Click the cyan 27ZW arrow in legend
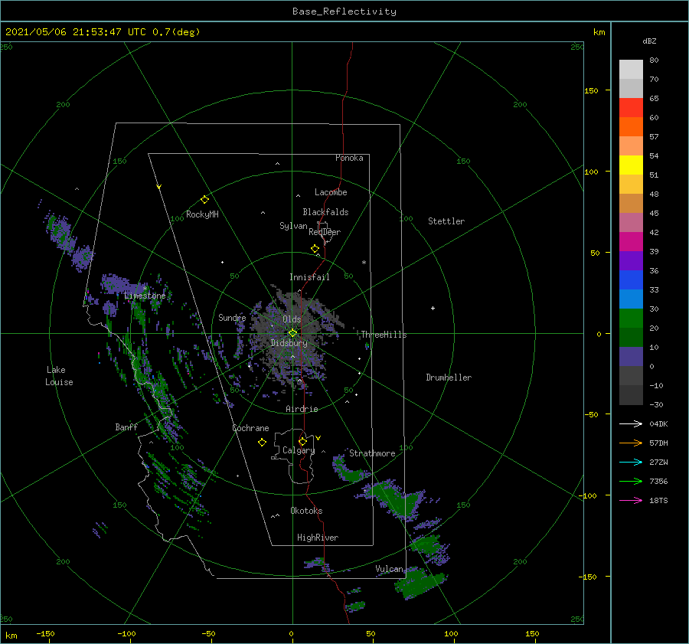The image size is (689, 644). tap(631, 462)
